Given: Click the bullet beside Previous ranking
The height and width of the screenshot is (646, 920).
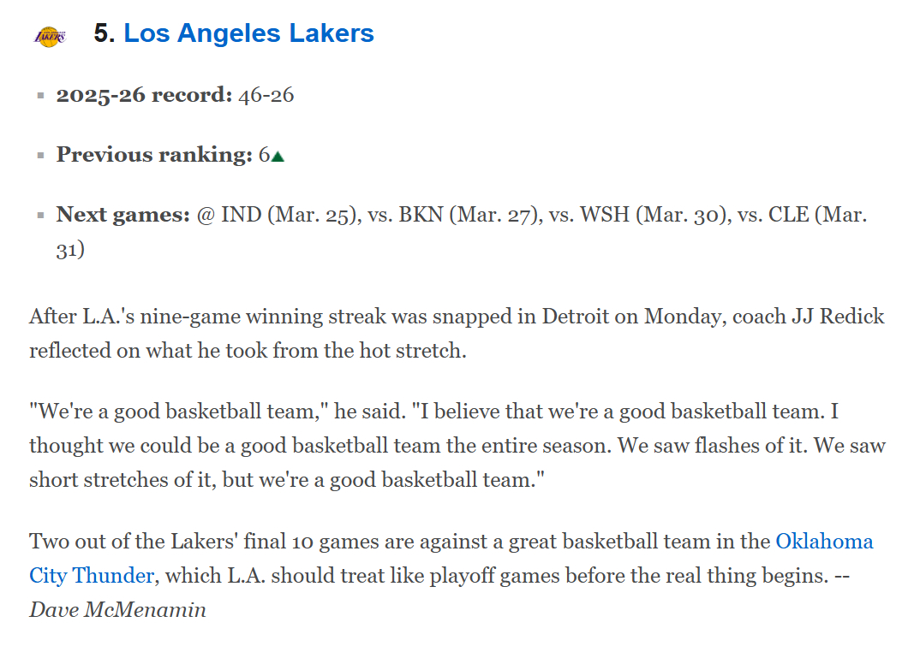Looking at the screenshot, I should [x=40, y=156].
